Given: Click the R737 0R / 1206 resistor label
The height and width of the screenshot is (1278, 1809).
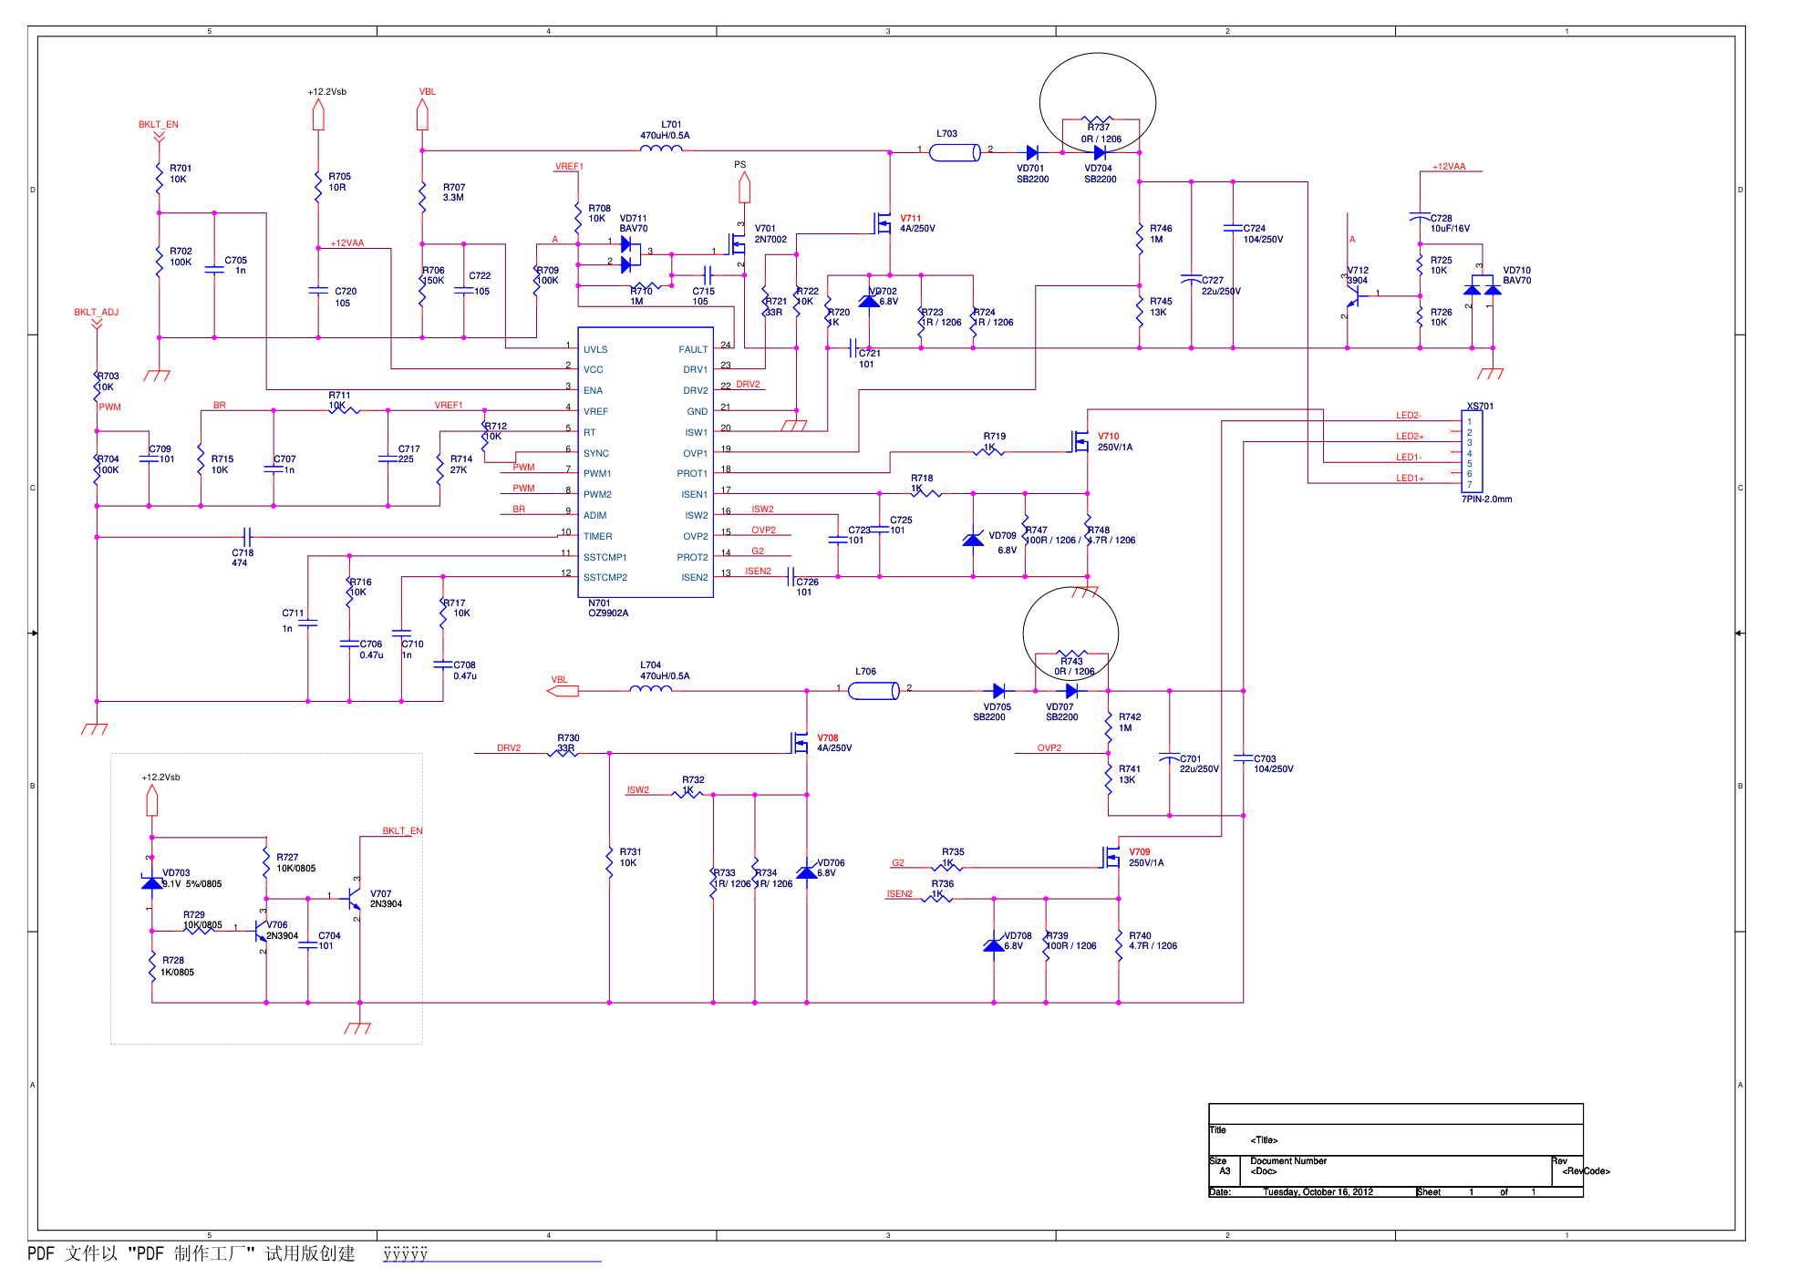Looking at the screenshot, I should click(x=1101, y=133).
